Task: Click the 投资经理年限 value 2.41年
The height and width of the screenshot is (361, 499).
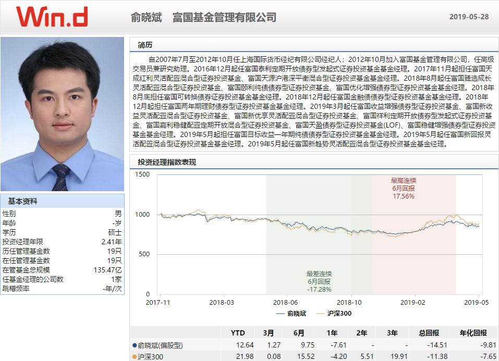Action: (112, 242)
